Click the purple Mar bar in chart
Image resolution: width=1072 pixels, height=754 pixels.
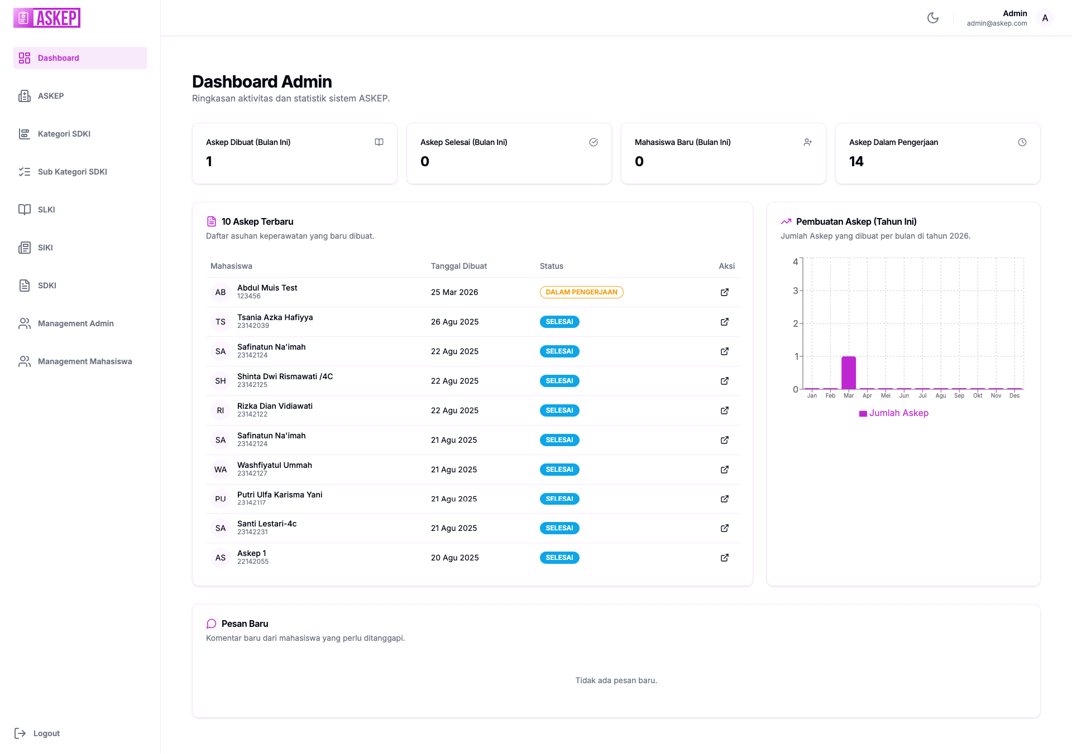pos(849,373)
